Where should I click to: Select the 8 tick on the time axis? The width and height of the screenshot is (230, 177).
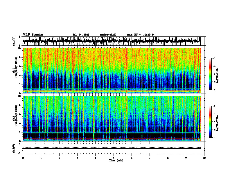(168, 158)
